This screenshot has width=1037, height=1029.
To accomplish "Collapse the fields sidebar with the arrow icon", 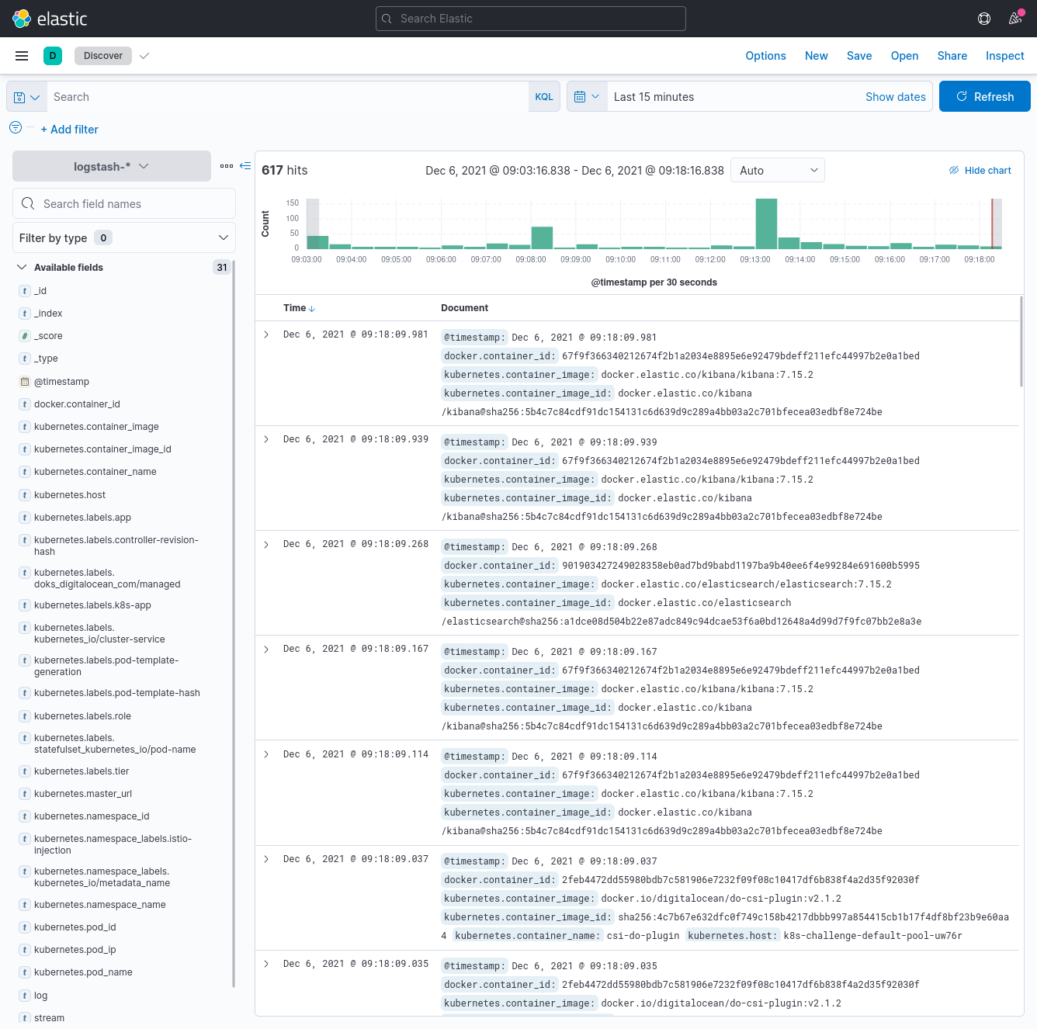I will [x=245, y=165].
